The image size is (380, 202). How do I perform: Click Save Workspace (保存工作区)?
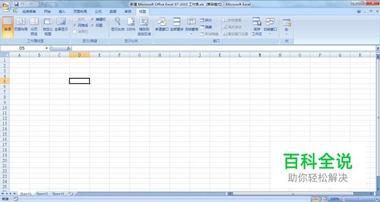(x=257, y=26)
